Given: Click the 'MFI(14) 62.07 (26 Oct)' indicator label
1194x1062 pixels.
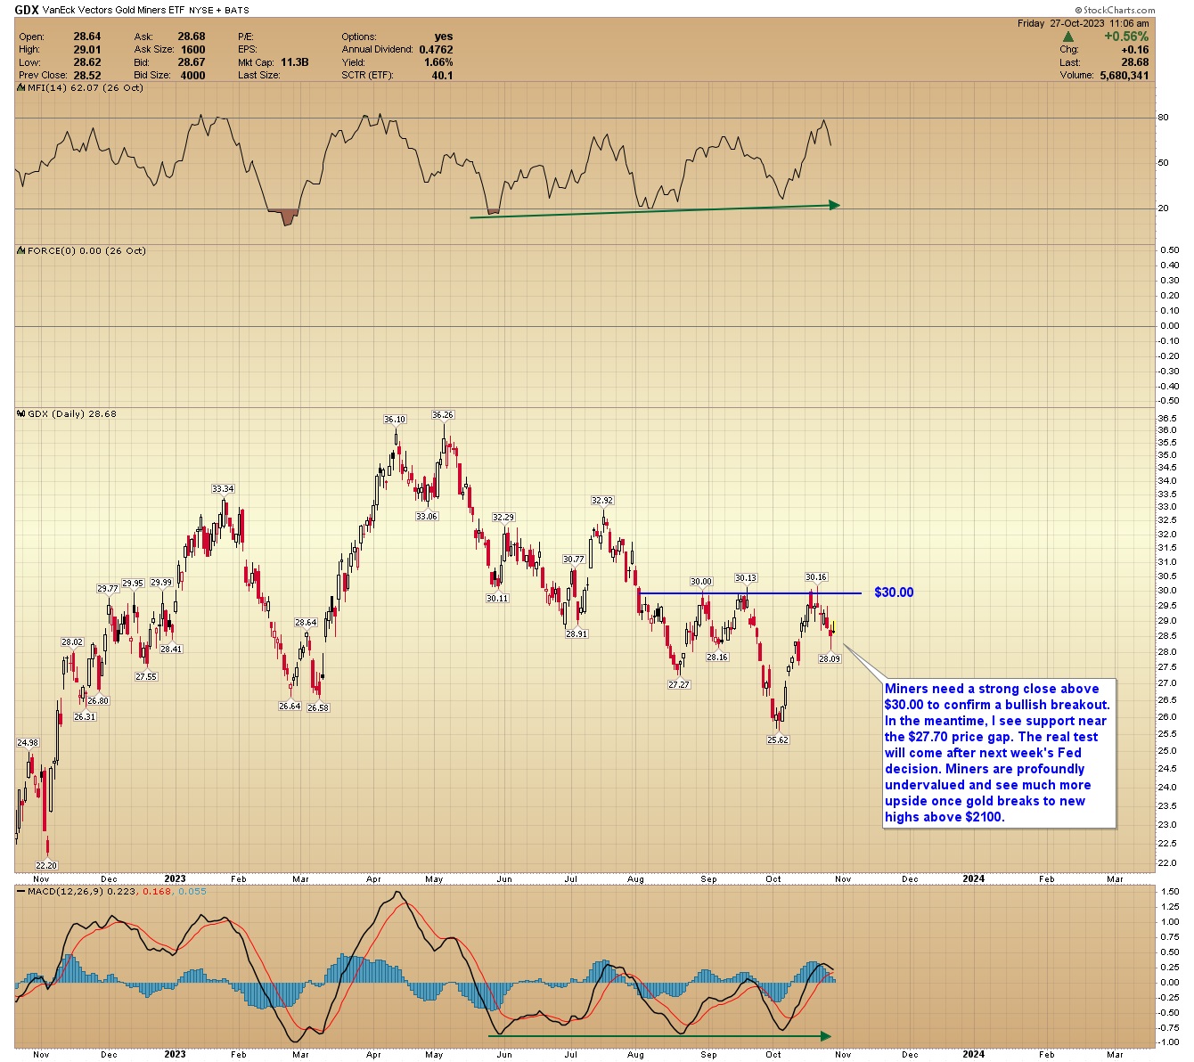Looking at the screenshot, I should tap(86, 88).
